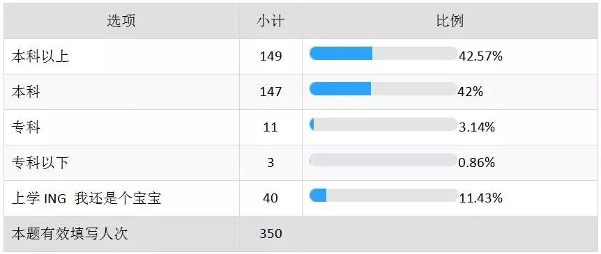This screenshot has width=601, height=254.
Task: Click the 小计 column header
Action: click(271, 22)
